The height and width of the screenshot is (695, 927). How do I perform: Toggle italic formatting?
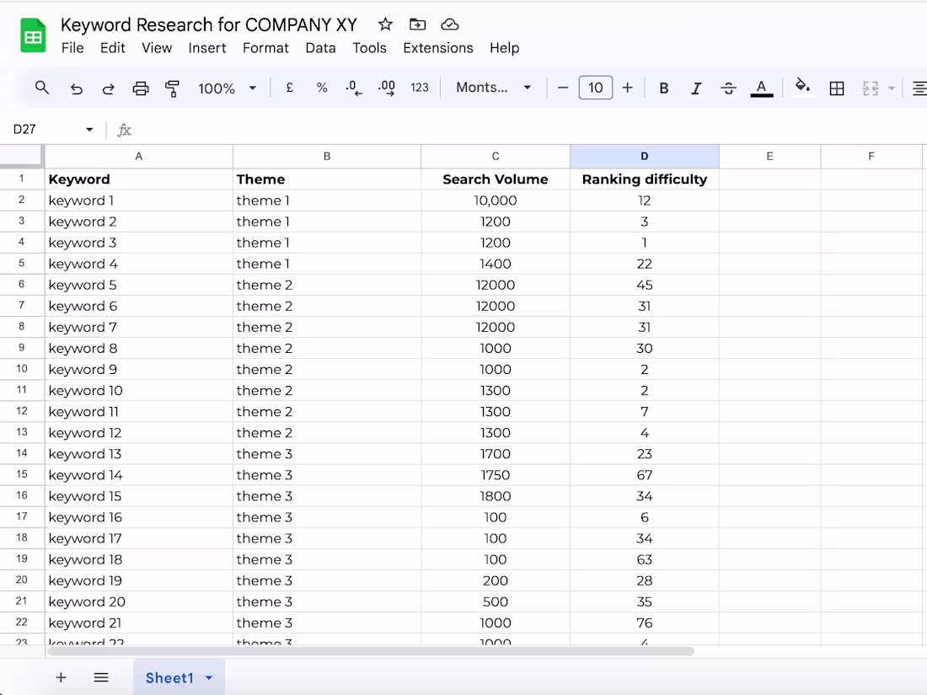(x=696, y=88)
